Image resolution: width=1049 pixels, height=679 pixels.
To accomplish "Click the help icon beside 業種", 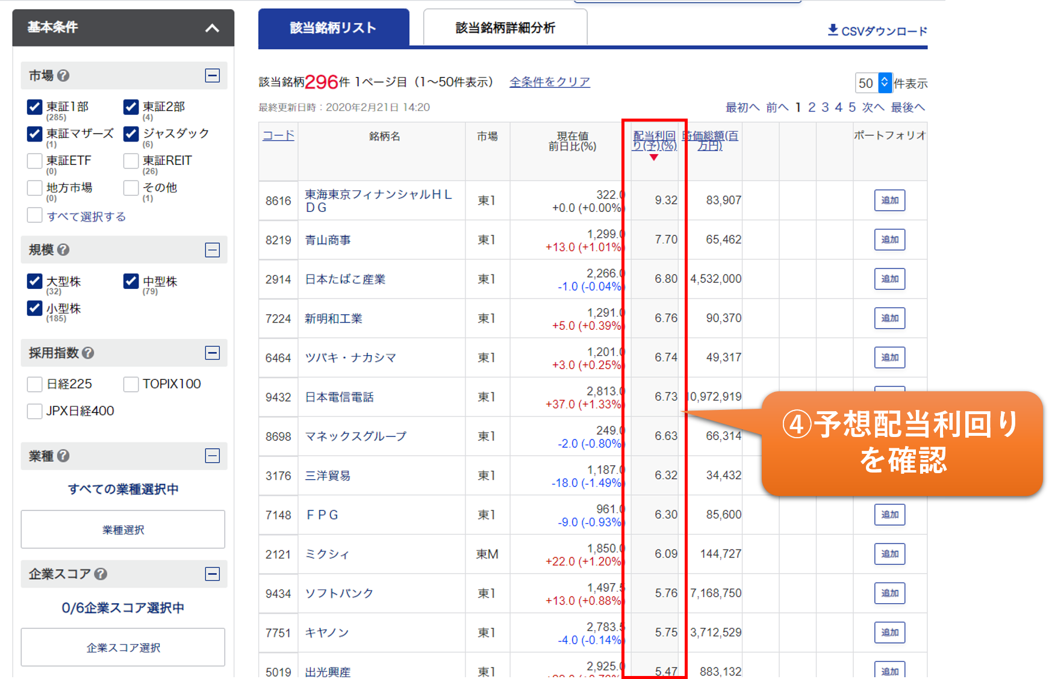I will pyautogui.click(x=63, y=456).
